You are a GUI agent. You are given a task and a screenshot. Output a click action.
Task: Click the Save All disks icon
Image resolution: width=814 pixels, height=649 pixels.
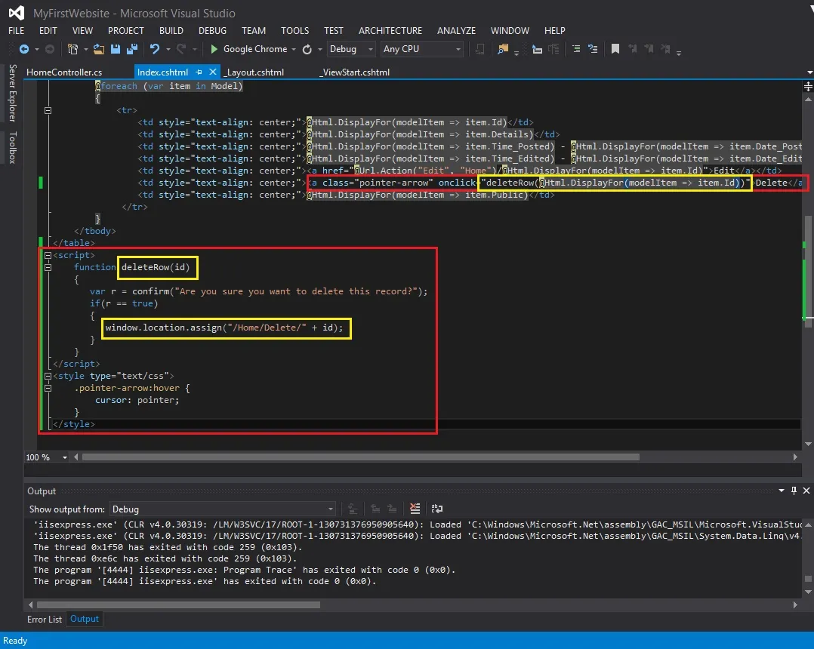pyautogui.click(x=132, y=49)
